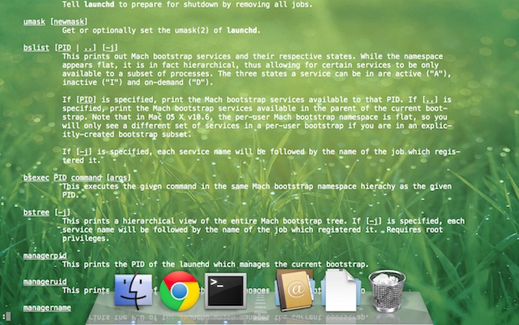The image size is (519, 325).
Task: Click the '[newmask]' argument text
Action: click(69, 22)
